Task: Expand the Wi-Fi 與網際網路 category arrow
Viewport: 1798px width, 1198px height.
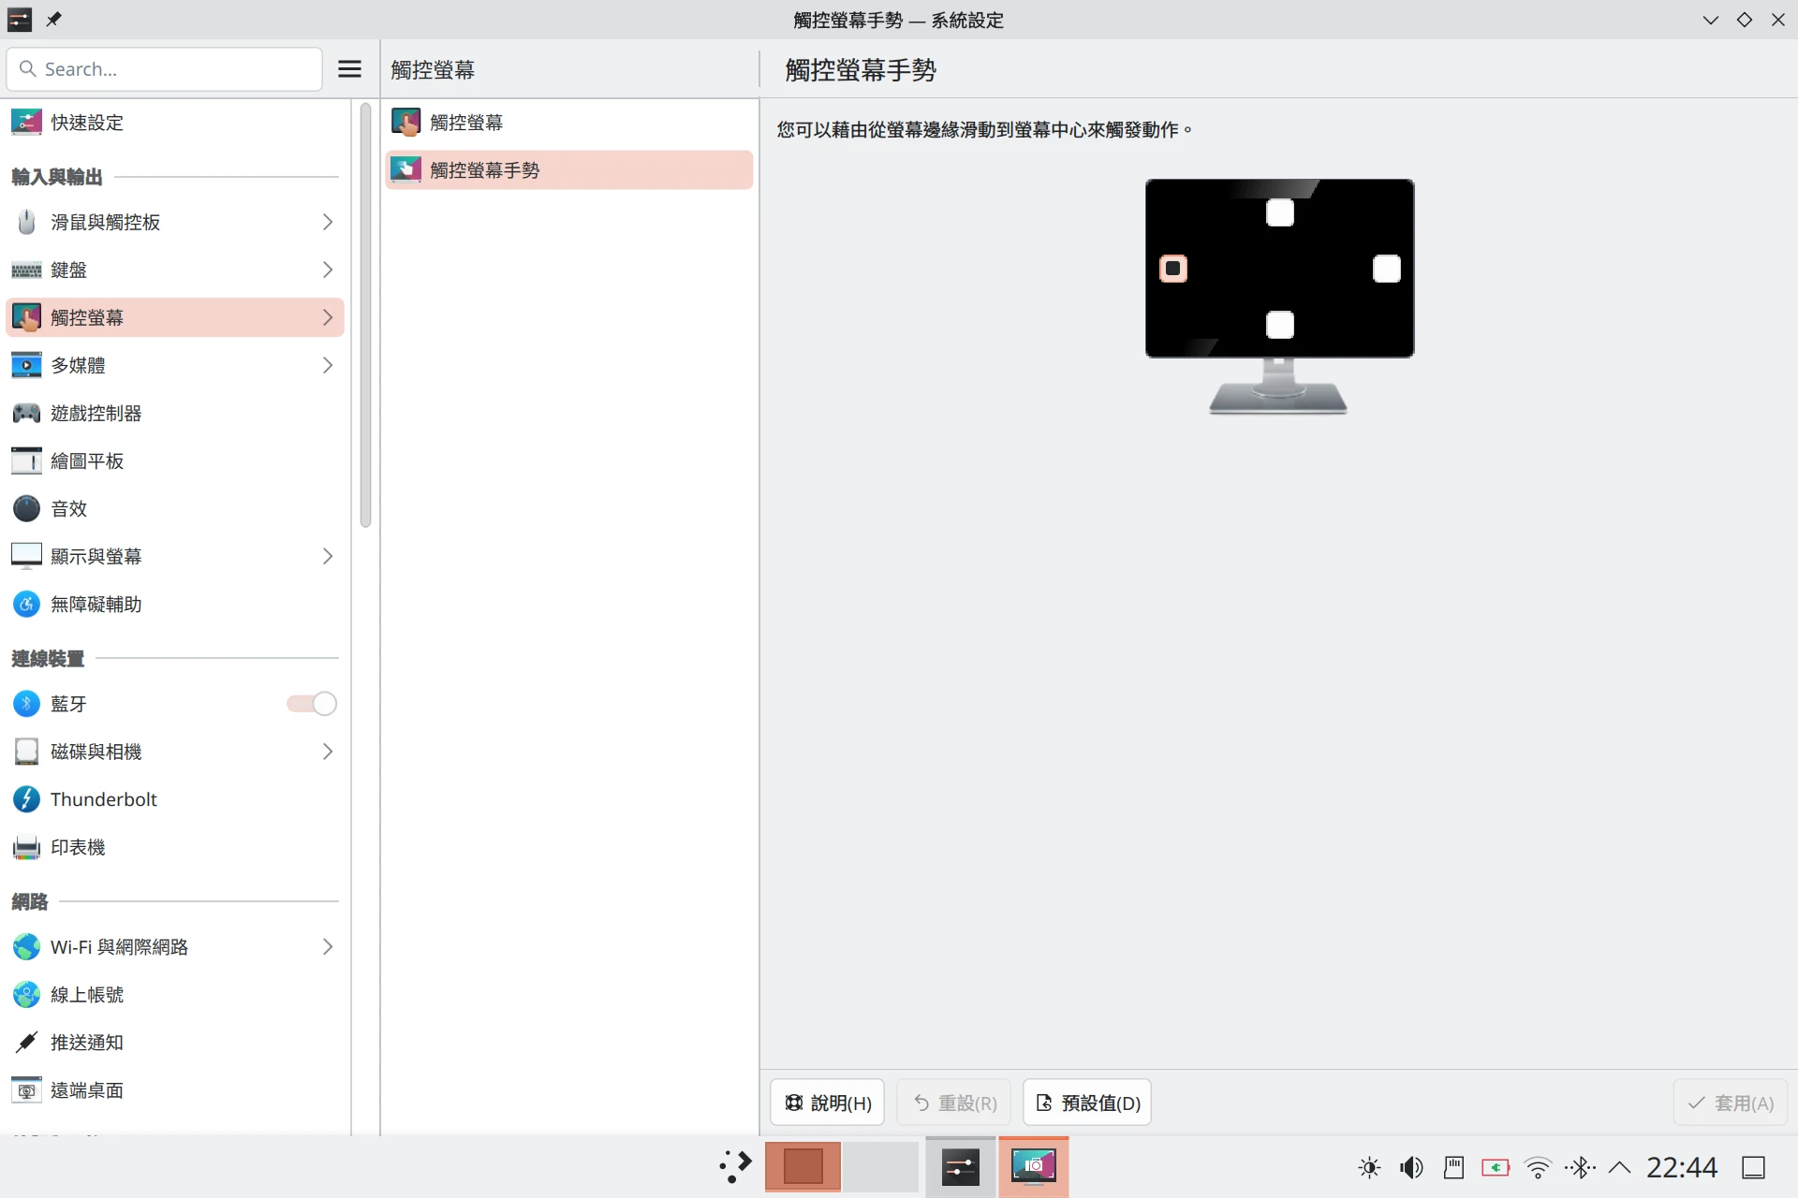Action: (x=327, y=946)
